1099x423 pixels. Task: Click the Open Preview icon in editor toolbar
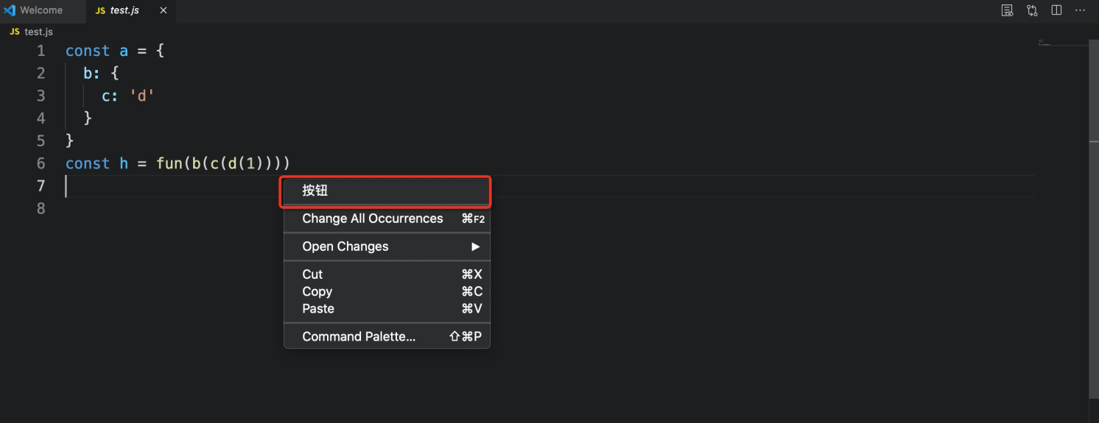[x=1007, y=10]
